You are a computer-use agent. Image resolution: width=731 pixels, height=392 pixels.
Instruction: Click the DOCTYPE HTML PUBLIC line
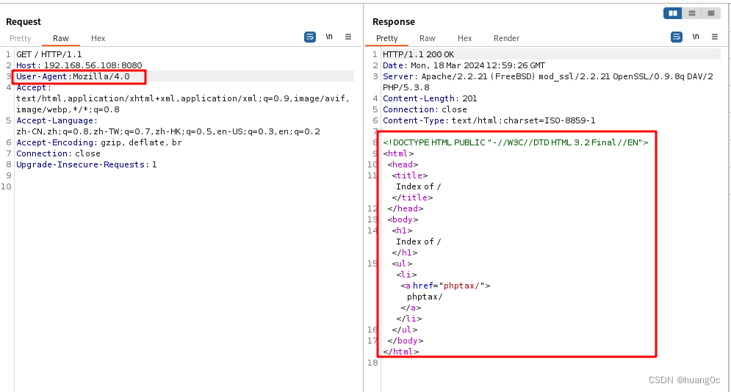coord(515,142)
